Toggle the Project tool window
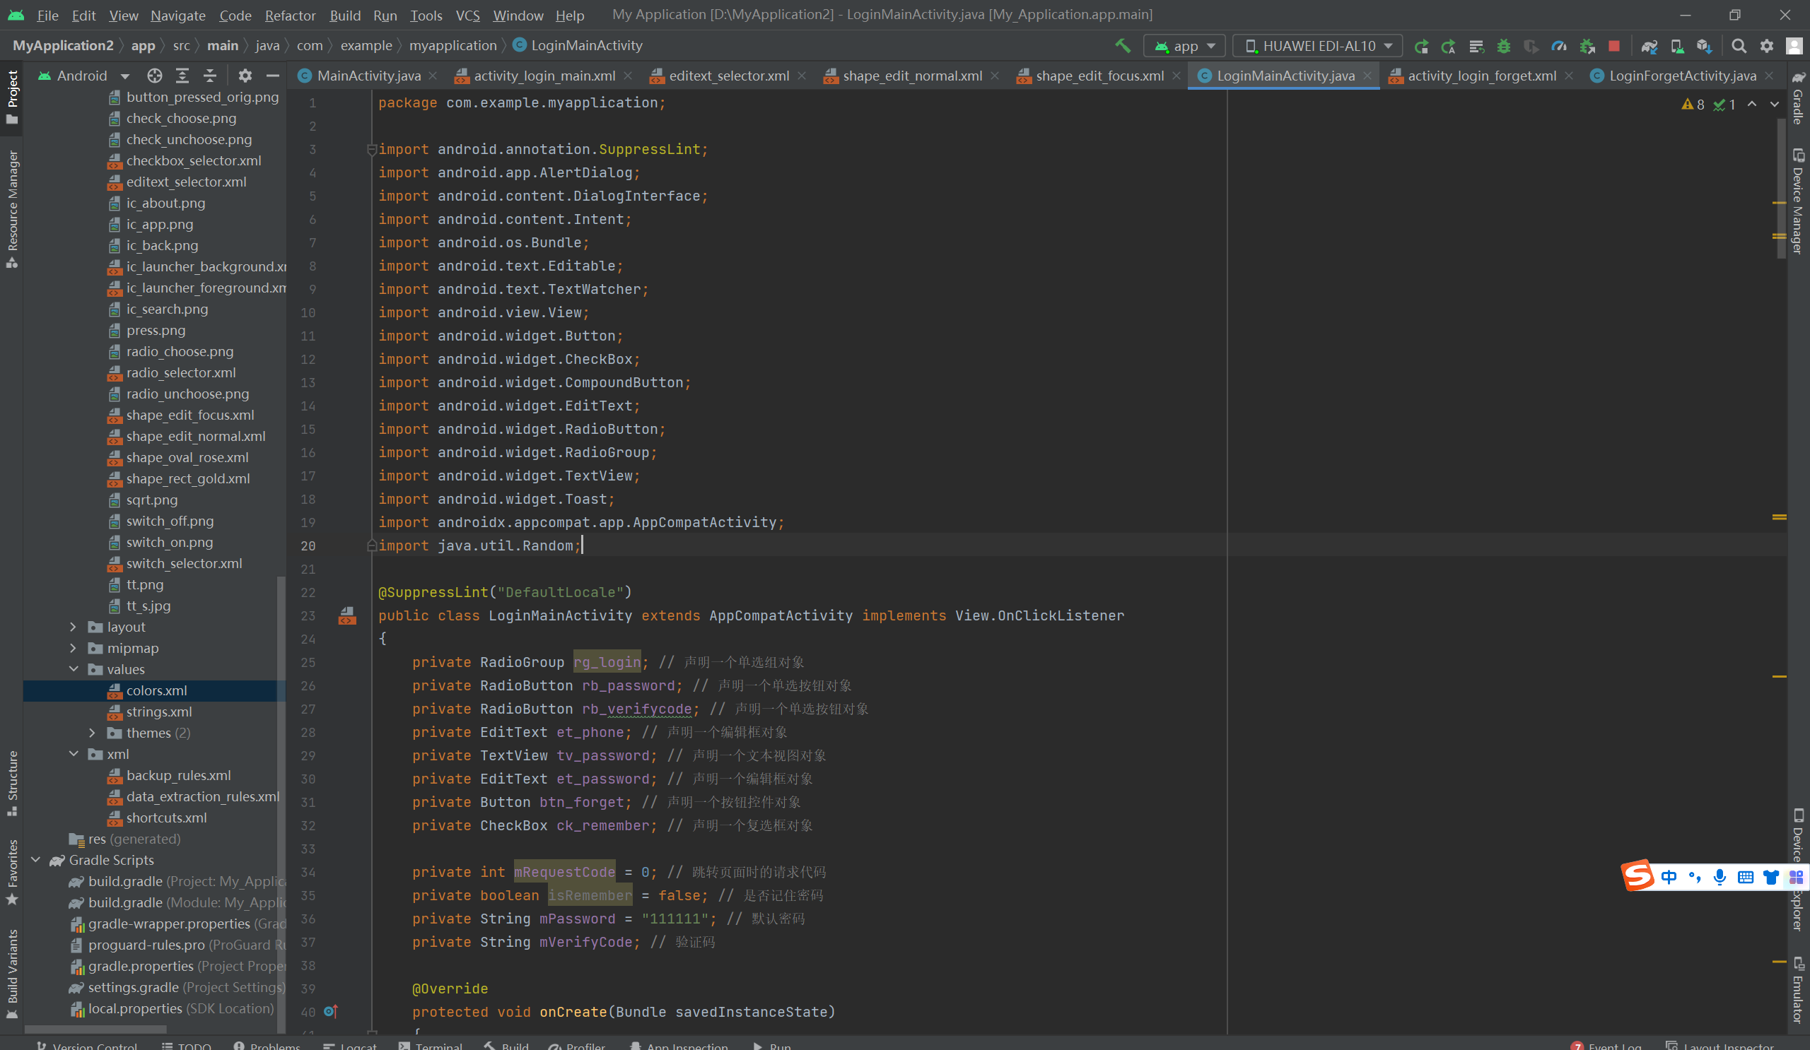Viewport: 1810px width, 1050px height. coord(12,97)
